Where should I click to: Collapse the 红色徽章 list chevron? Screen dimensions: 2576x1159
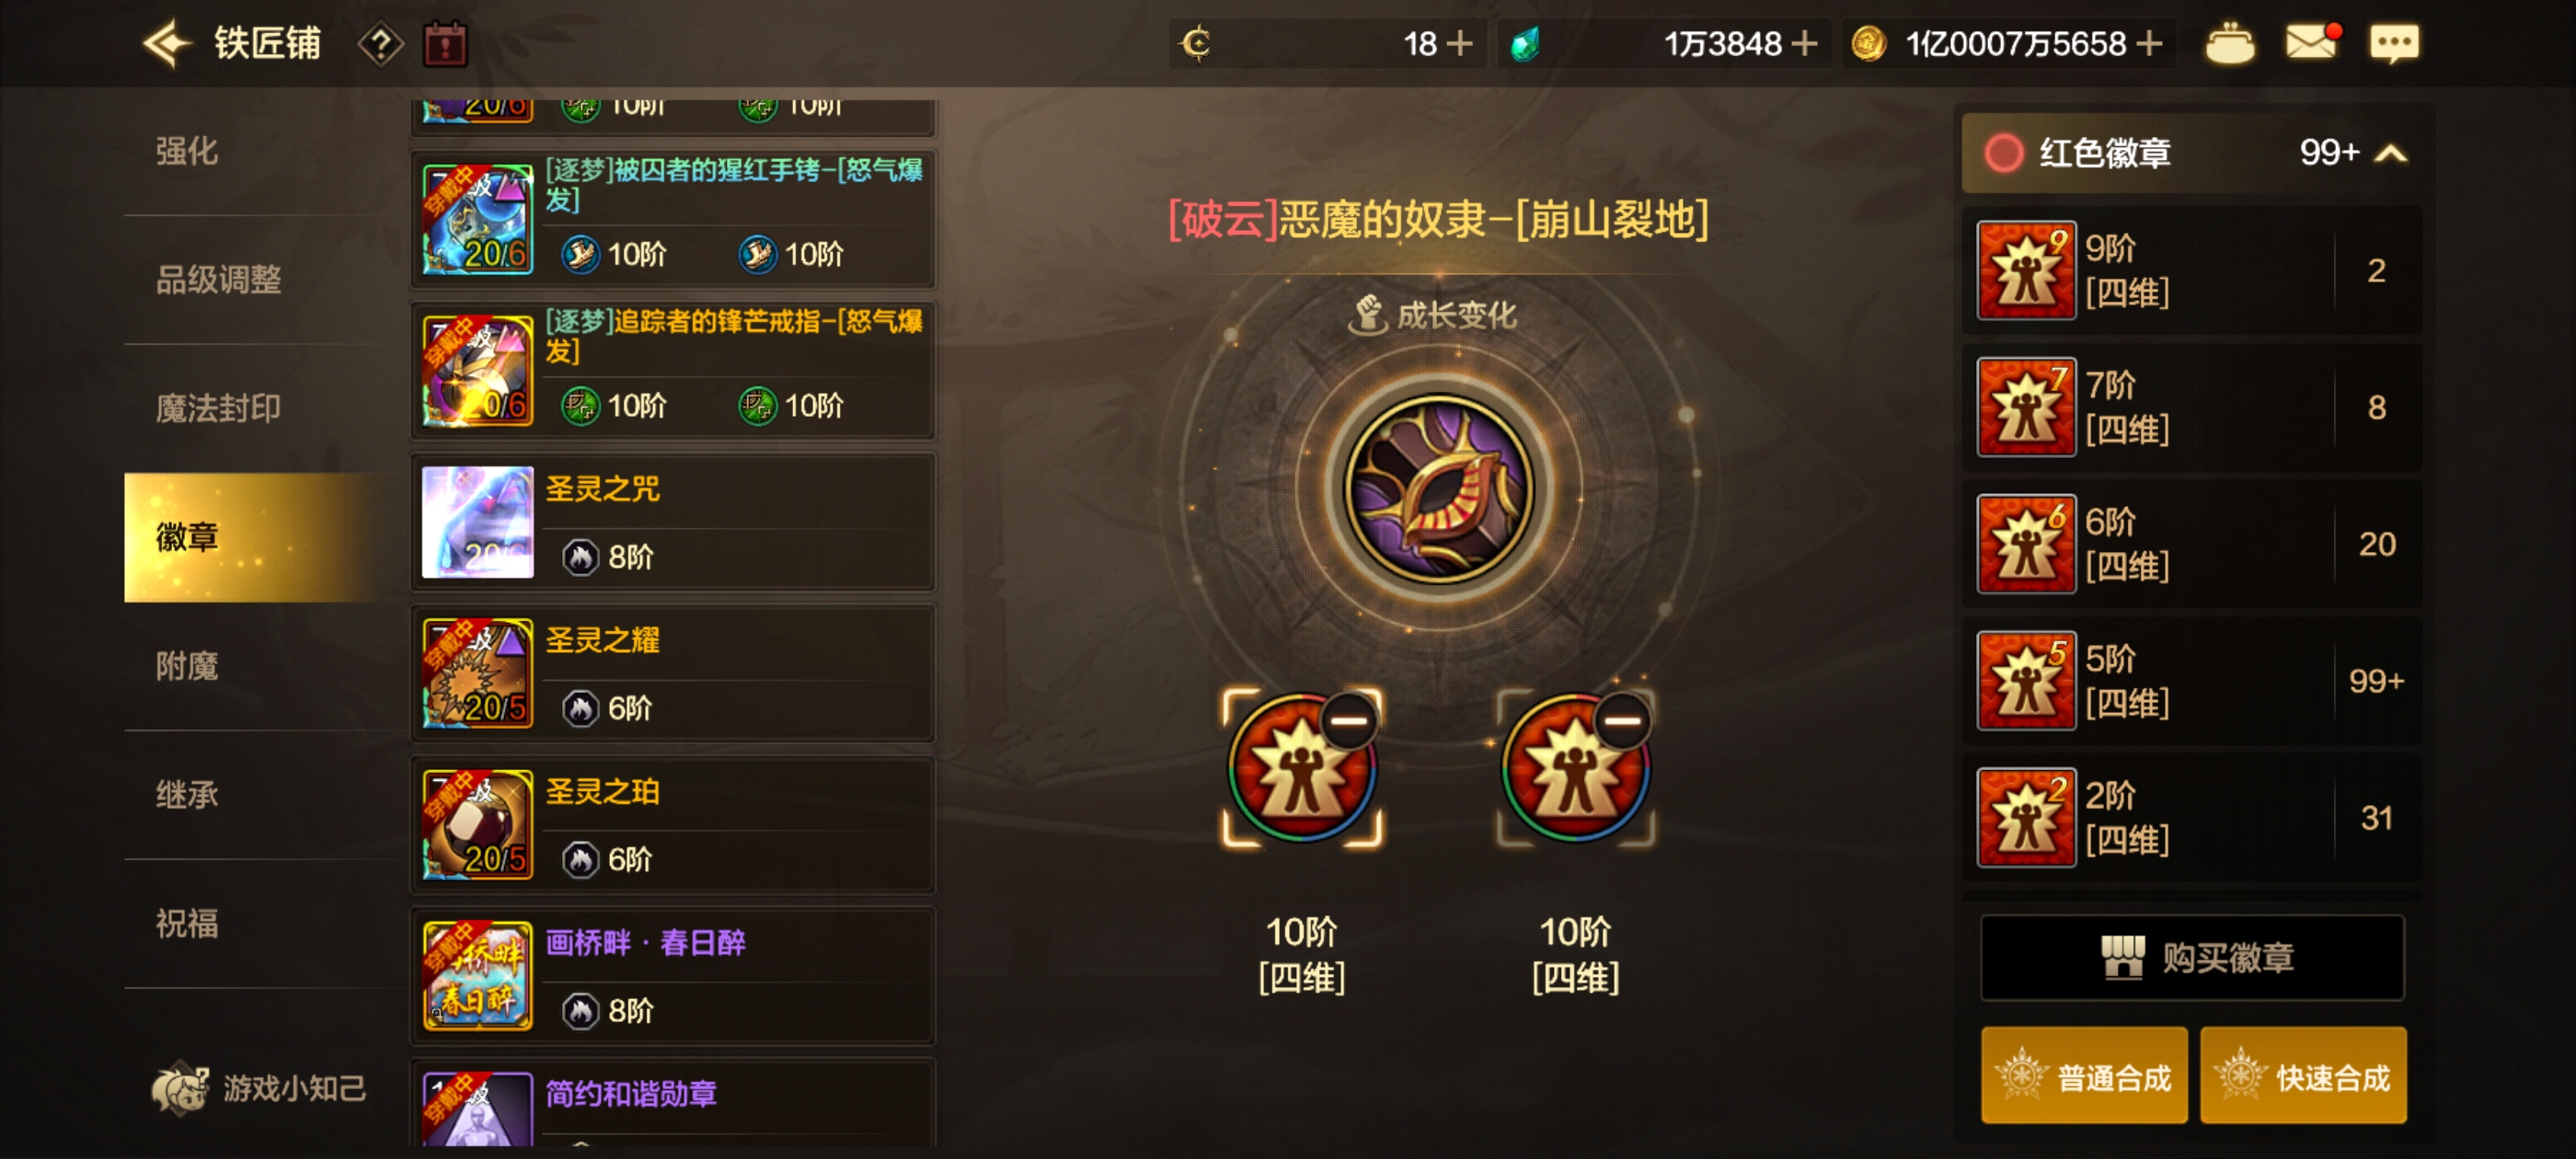2390,153
